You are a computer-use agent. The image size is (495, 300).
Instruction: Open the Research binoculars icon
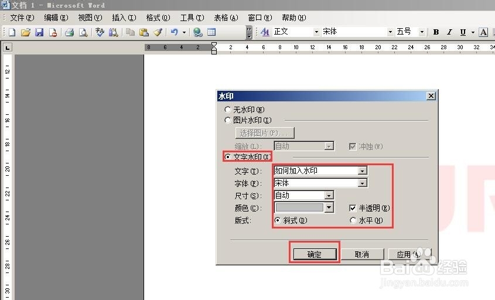pyautogui.click(x=113, y=32)
